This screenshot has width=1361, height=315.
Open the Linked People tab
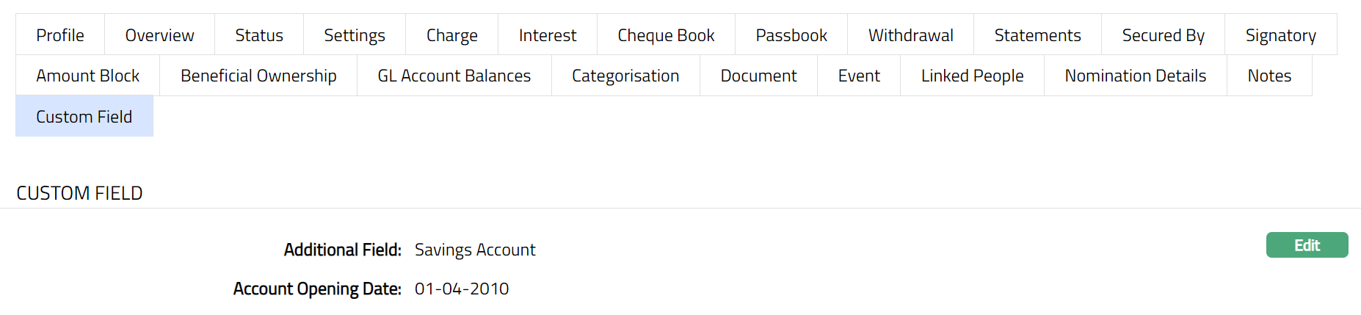click(972, 76)
